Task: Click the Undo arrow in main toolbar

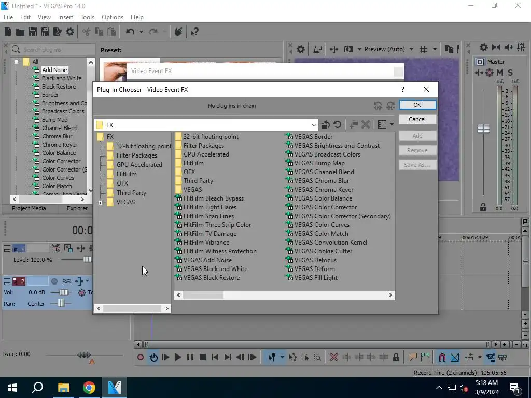Action: coord(130,32)
